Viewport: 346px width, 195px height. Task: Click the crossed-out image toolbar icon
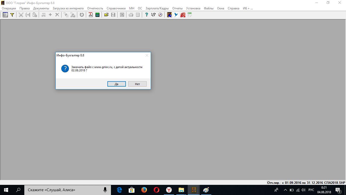tap(122, 15)
